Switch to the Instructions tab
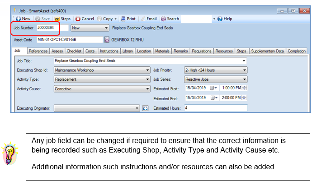 pos(109,51)
